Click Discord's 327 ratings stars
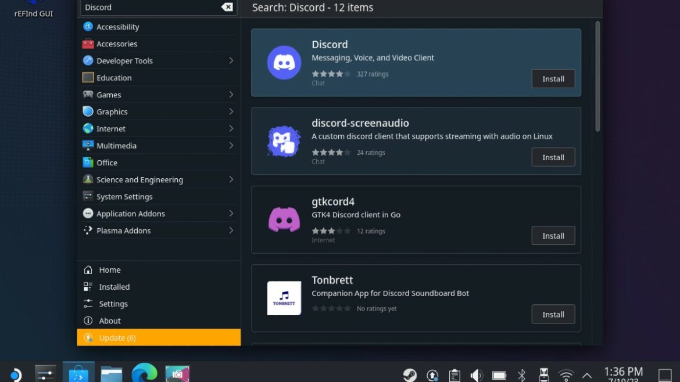Screen dimensions: 680x382 click(x=331, y=74)
